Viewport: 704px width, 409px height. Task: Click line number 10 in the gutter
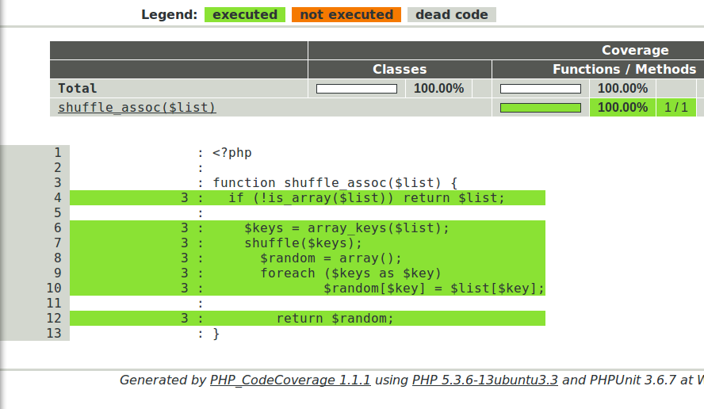[54, 289]
